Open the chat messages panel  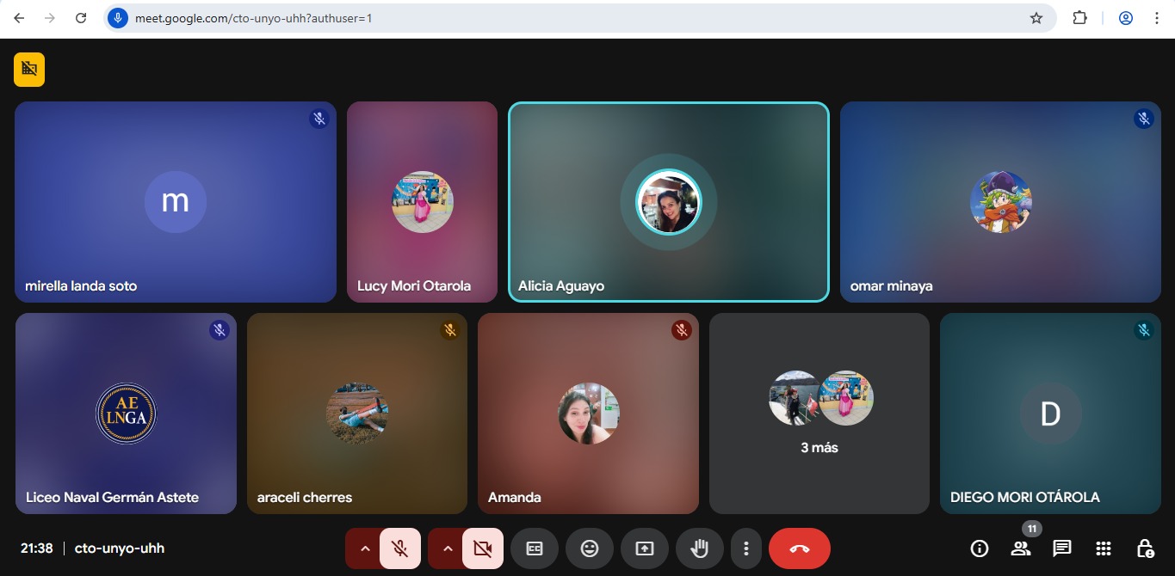point(1062,548)
